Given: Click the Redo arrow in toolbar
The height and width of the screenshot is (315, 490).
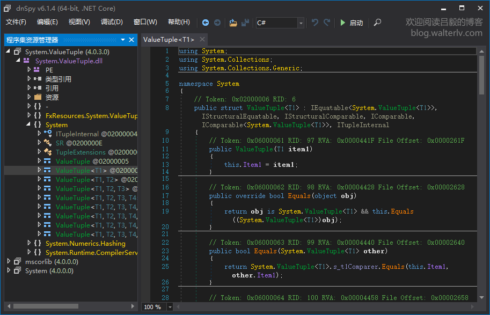Looking at the screenshot, I should click(x=327, y=23).
